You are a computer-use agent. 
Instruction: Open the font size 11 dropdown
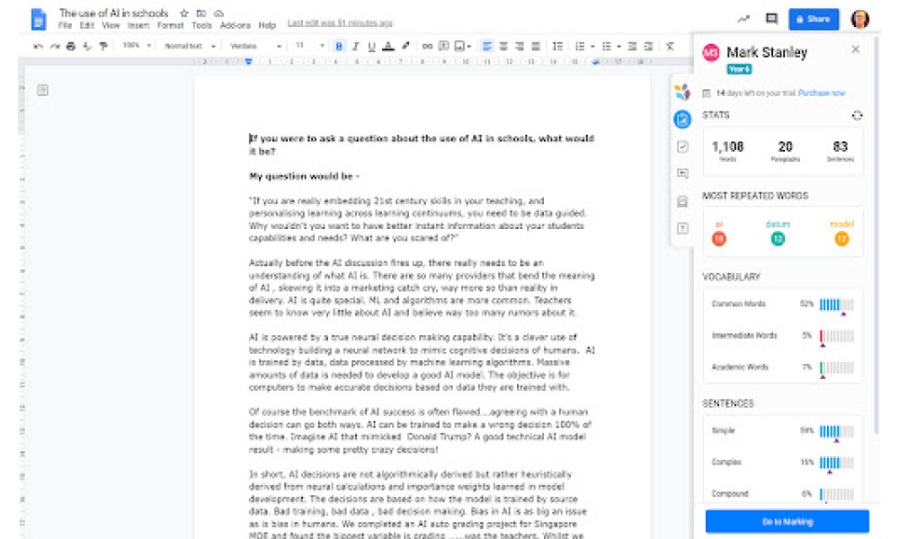pos(309,45)
